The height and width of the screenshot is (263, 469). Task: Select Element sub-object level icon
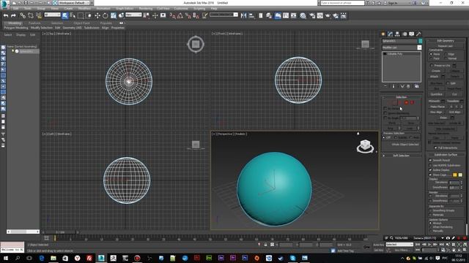[x=412, y=102]
